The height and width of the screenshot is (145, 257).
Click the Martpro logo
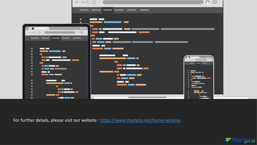point(239,140)
